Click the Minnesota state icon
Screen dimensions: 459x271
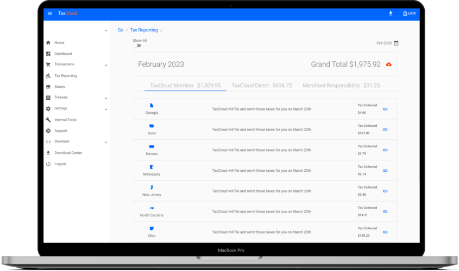(152, 167)
